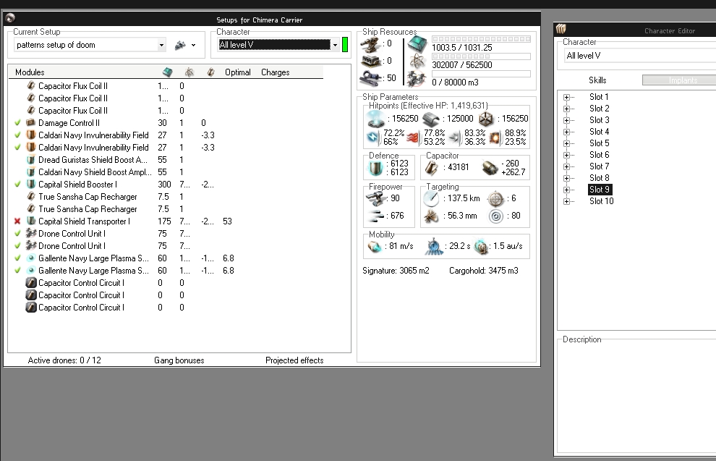This screenshot has width=716, height=461.
Task: Expand Slot 3 in the Character Editor
Action: (x=567, y=120)
